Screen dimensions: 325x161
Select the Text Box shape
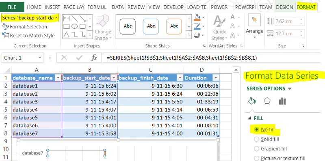66,19
